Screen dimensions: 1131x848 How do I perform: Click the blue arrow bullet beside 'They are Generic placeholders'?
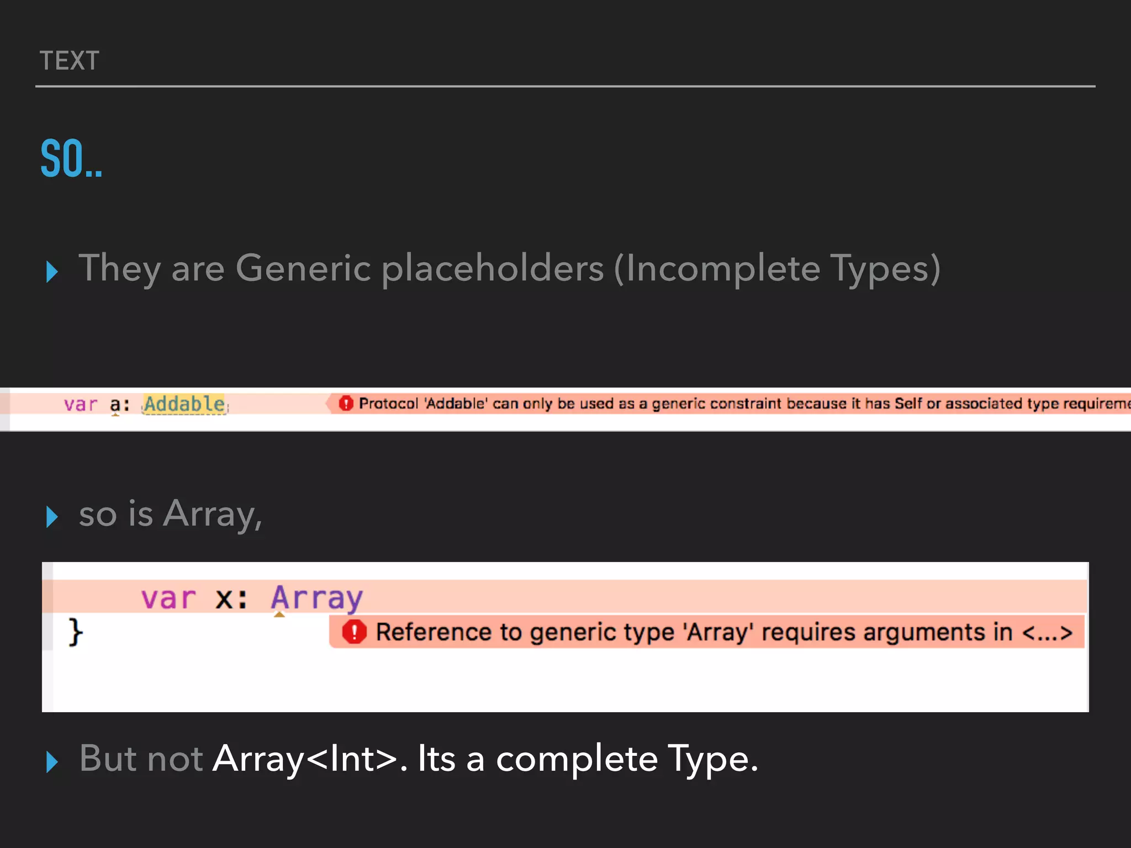pyautogui.click(x=52, y=271)
